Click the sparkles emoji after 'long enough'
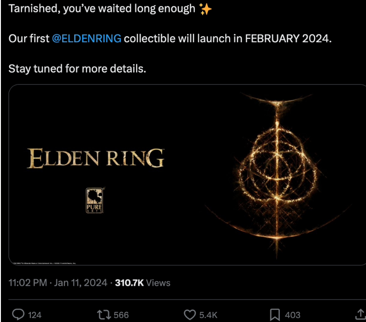This screenshot has width=366, height=322. click(x=205, y=10)
